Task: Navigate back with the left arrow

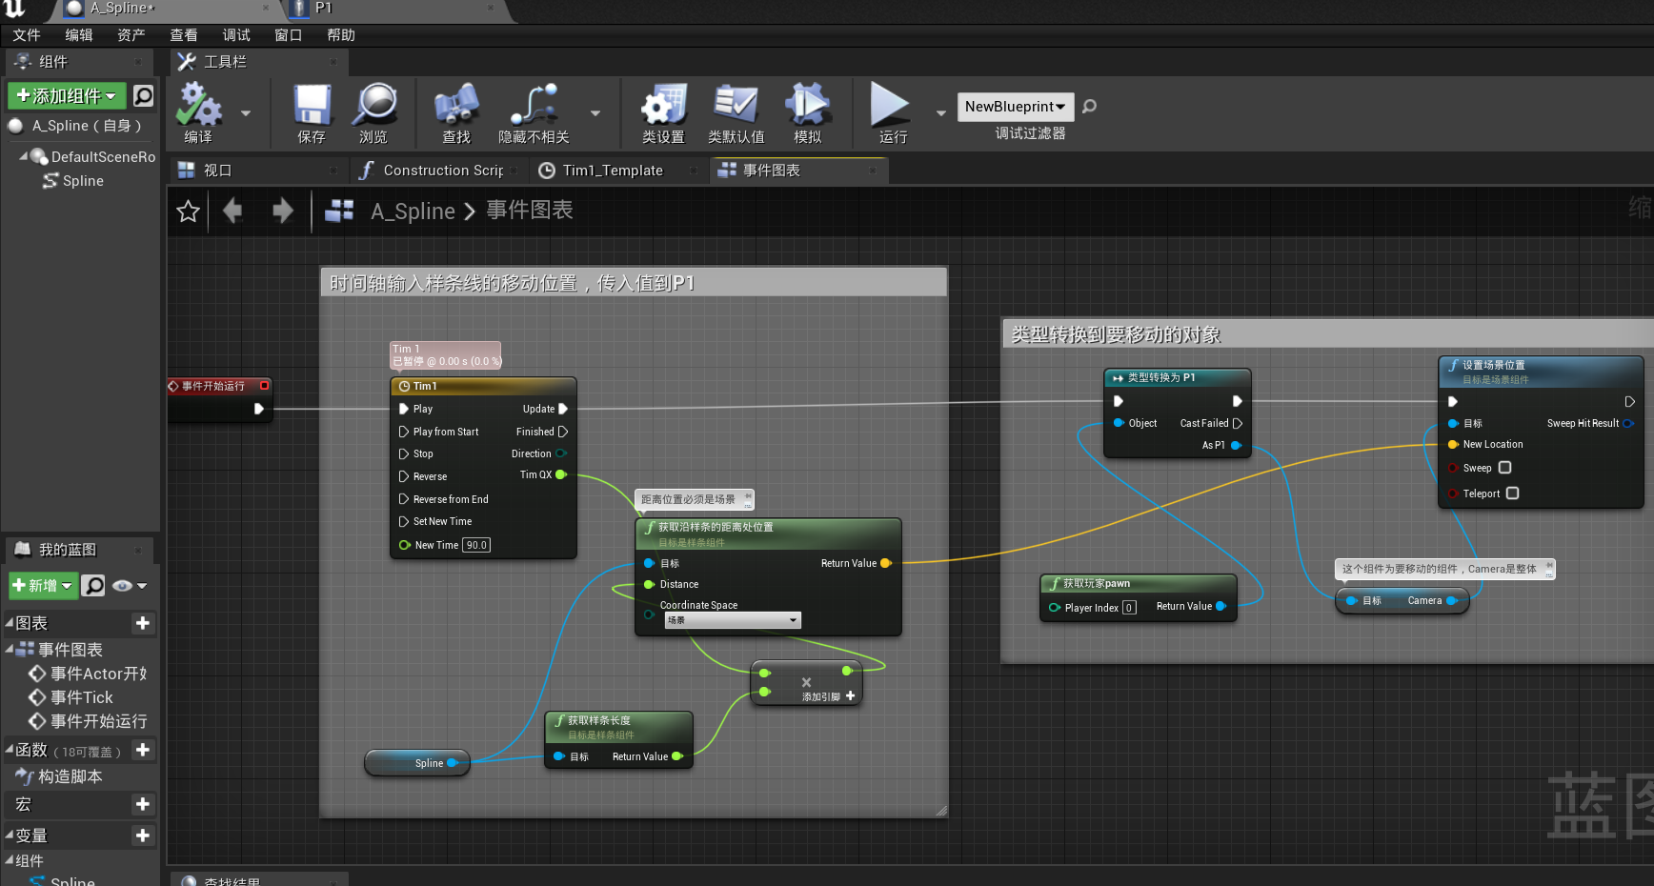Action: 232,211
